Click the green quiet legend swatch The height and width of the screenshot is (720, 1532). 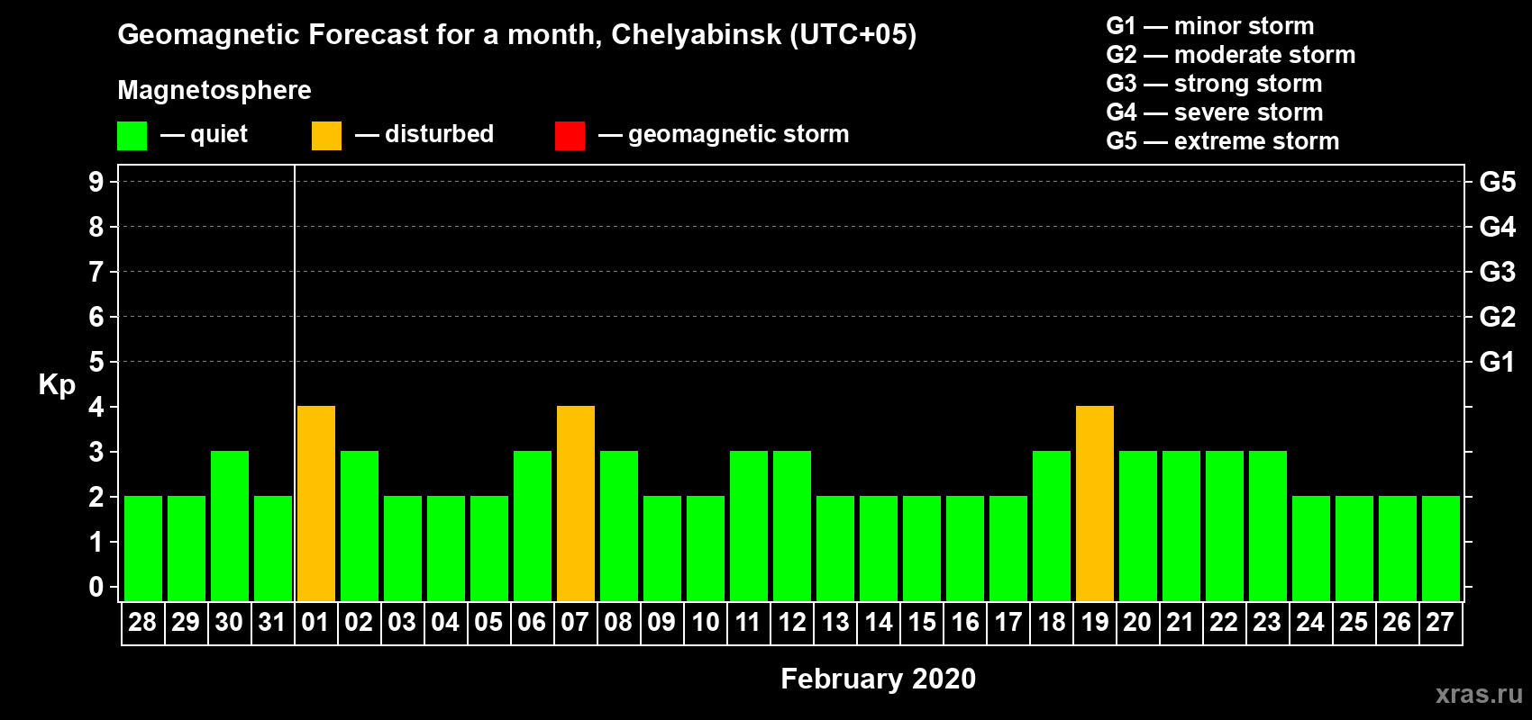132,136
